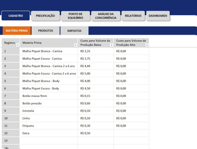This screenshot has width=197, height=149.
Task: Select cell 'Etiqueta'
Action: [49, 126]
